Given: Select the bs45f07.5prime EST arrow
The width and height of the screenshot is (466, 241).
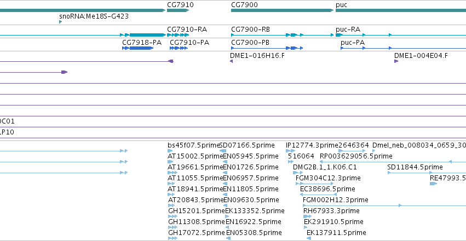Looking at the screenshot, I should point(170,151).
